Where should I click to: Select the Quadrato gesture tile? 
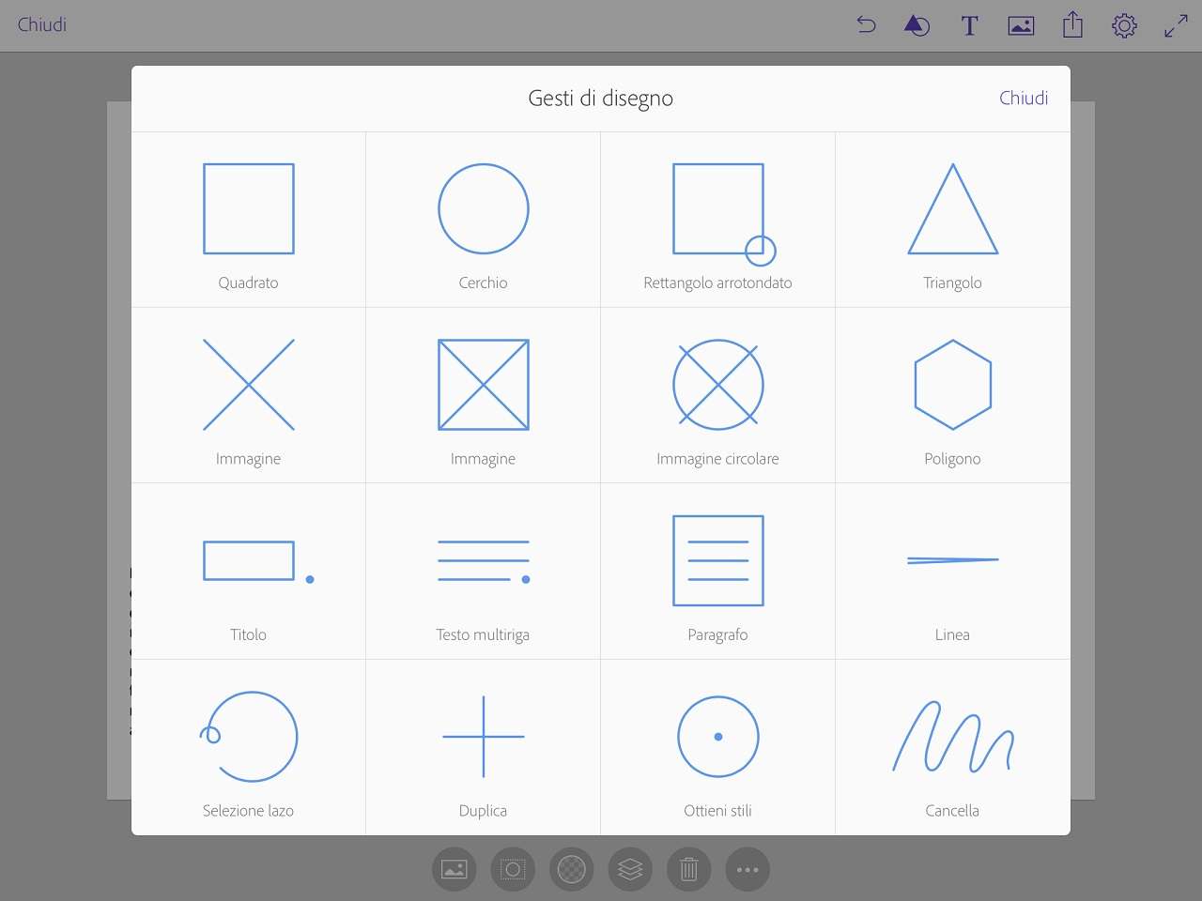click(249, 220)
